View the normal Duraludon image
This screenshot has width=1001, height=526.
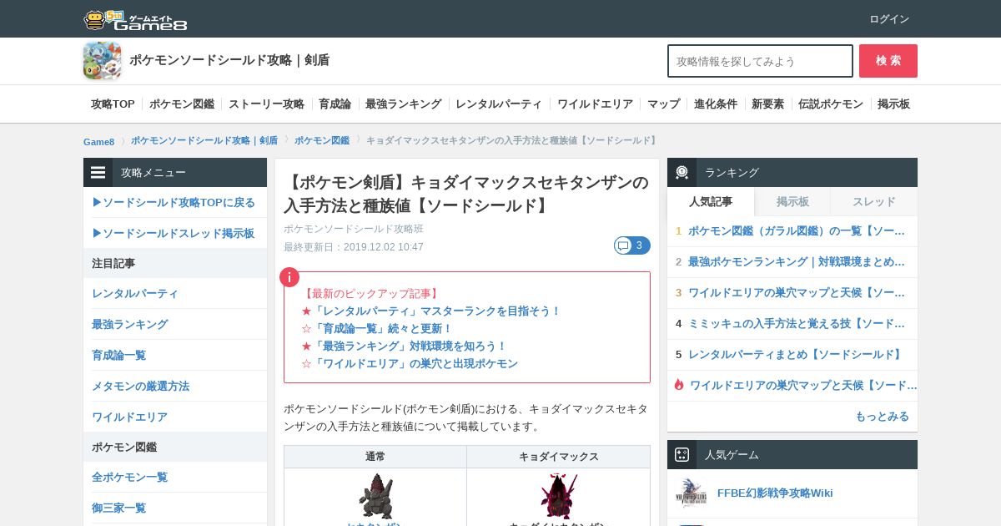tap(375, 496)
